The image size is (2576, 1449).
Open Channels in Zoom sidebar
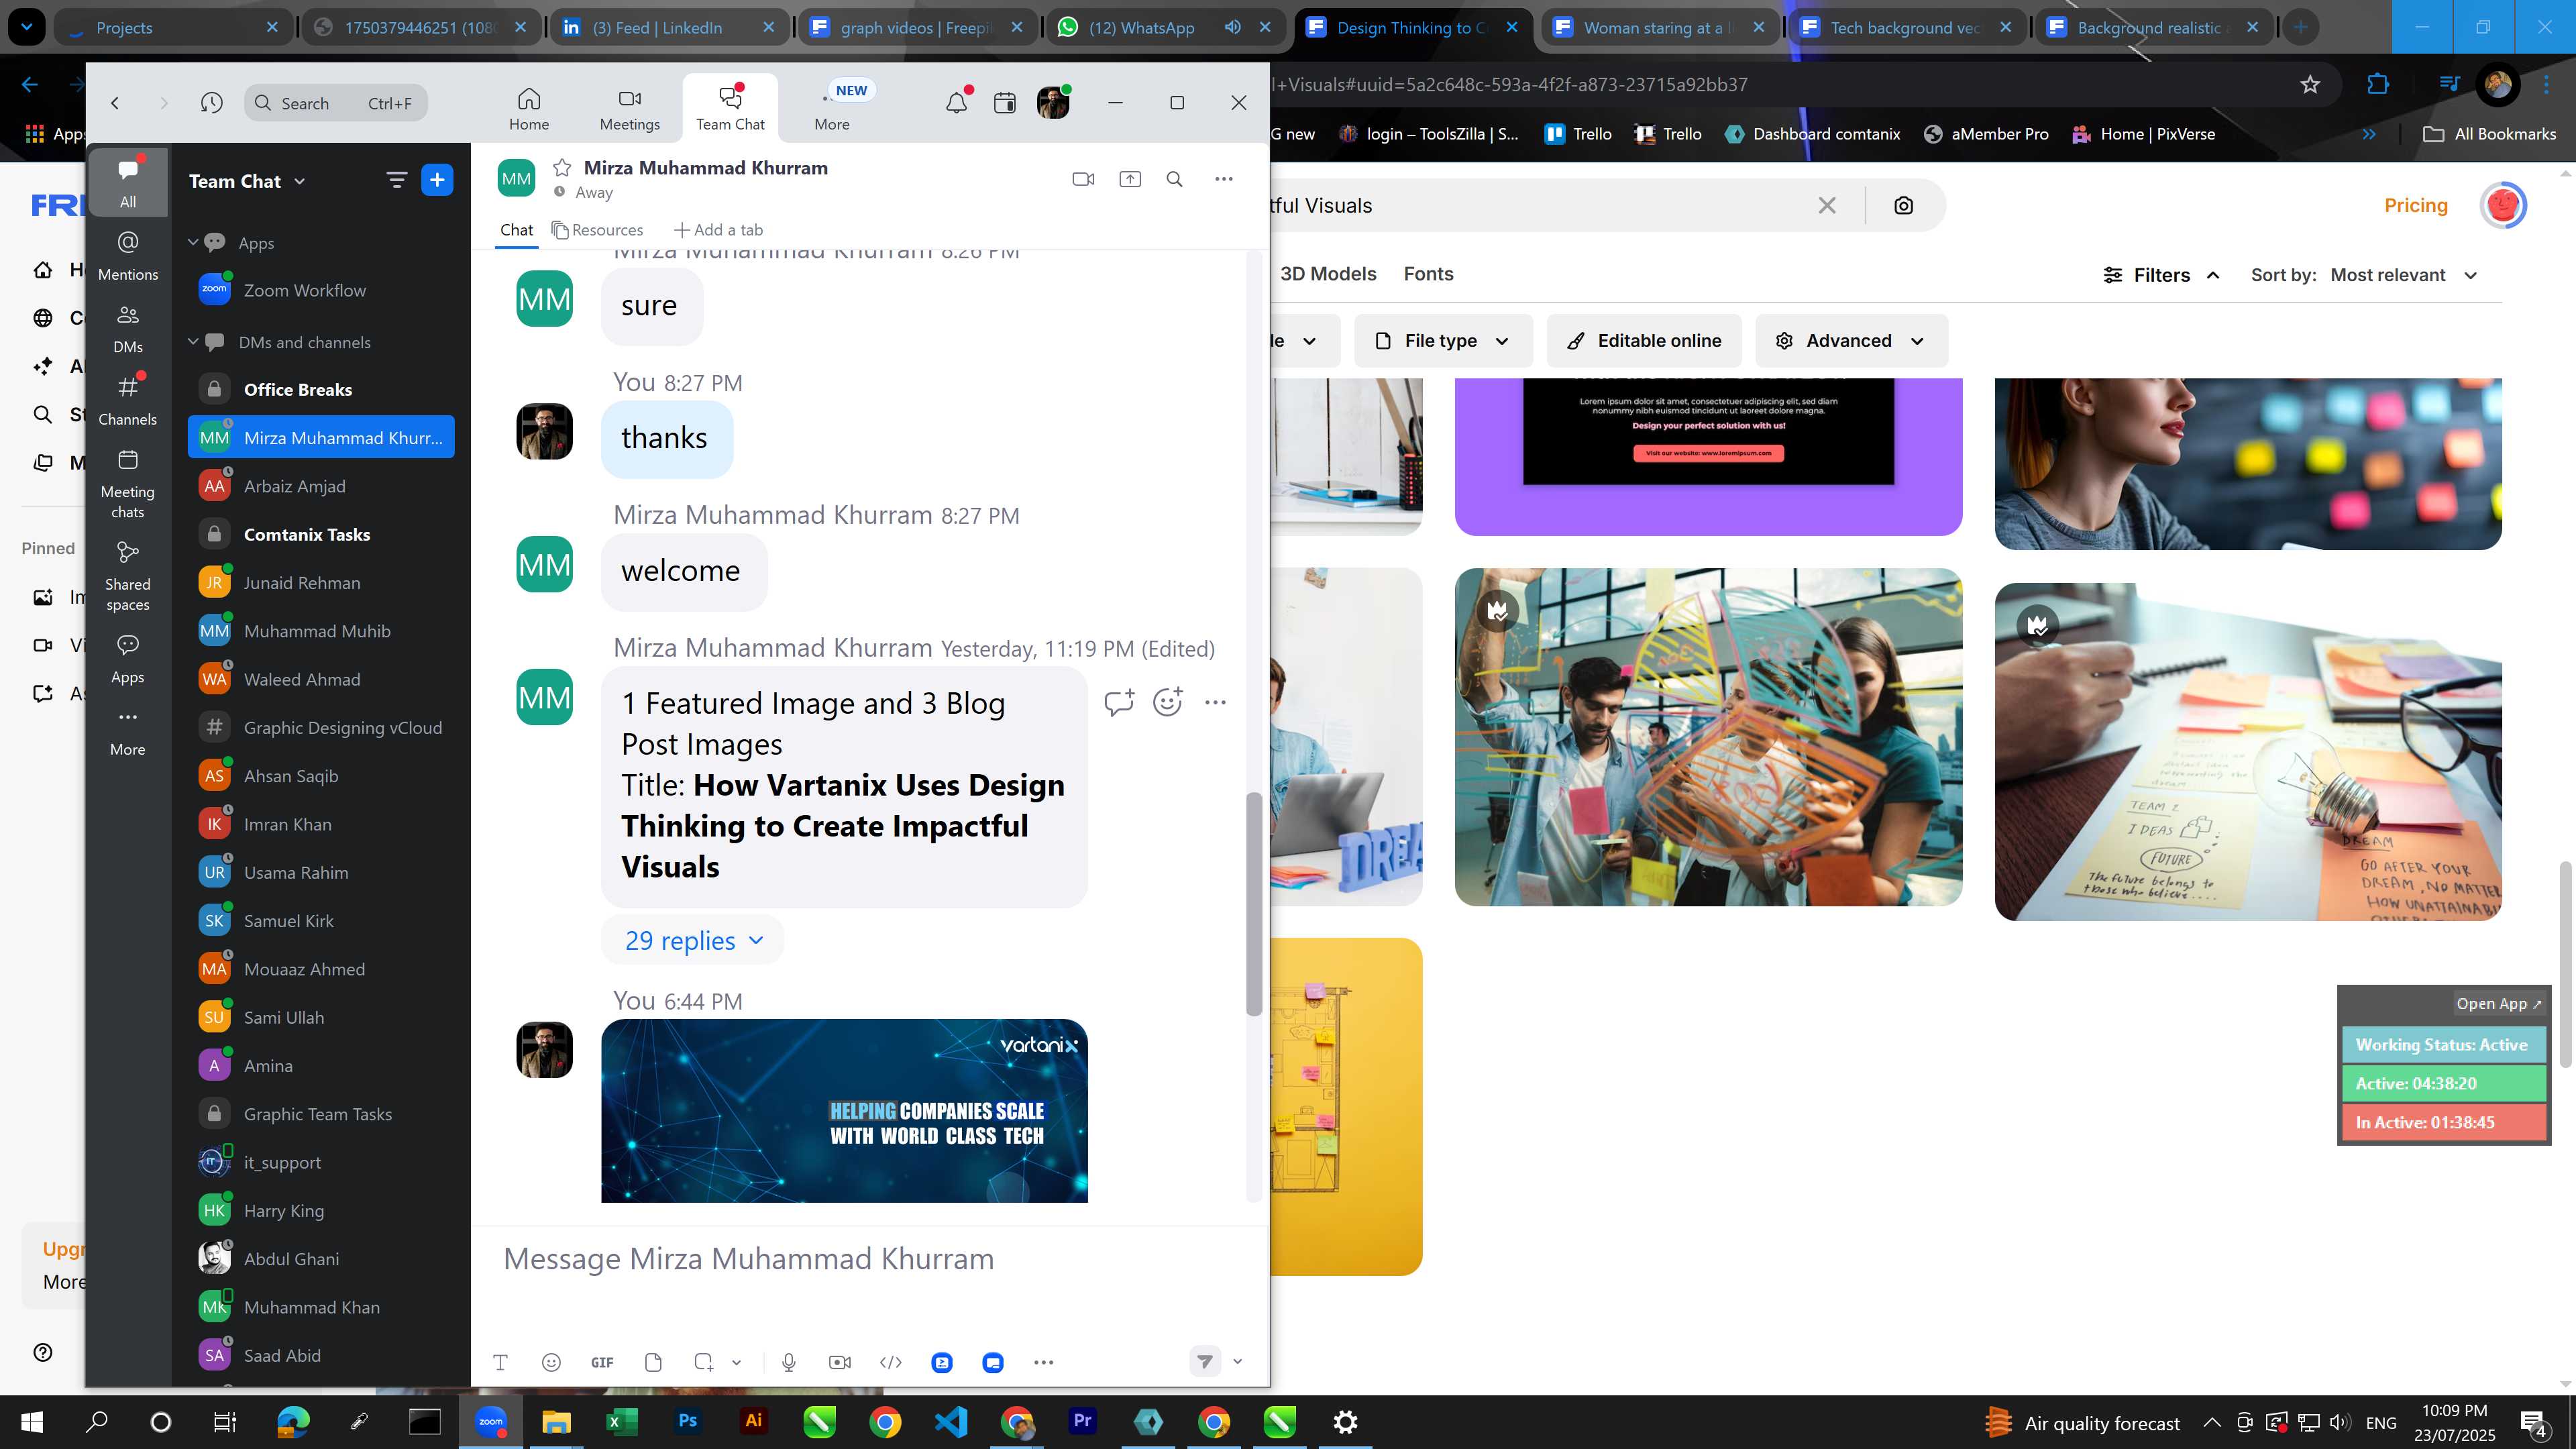click(x=128, y=401)
